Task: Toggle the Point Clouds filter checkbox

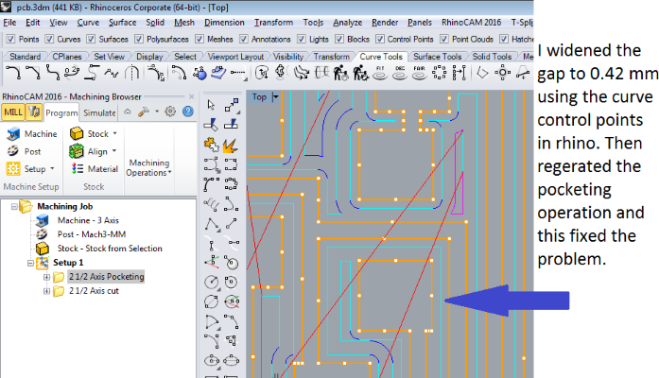Action: point(443,39)
